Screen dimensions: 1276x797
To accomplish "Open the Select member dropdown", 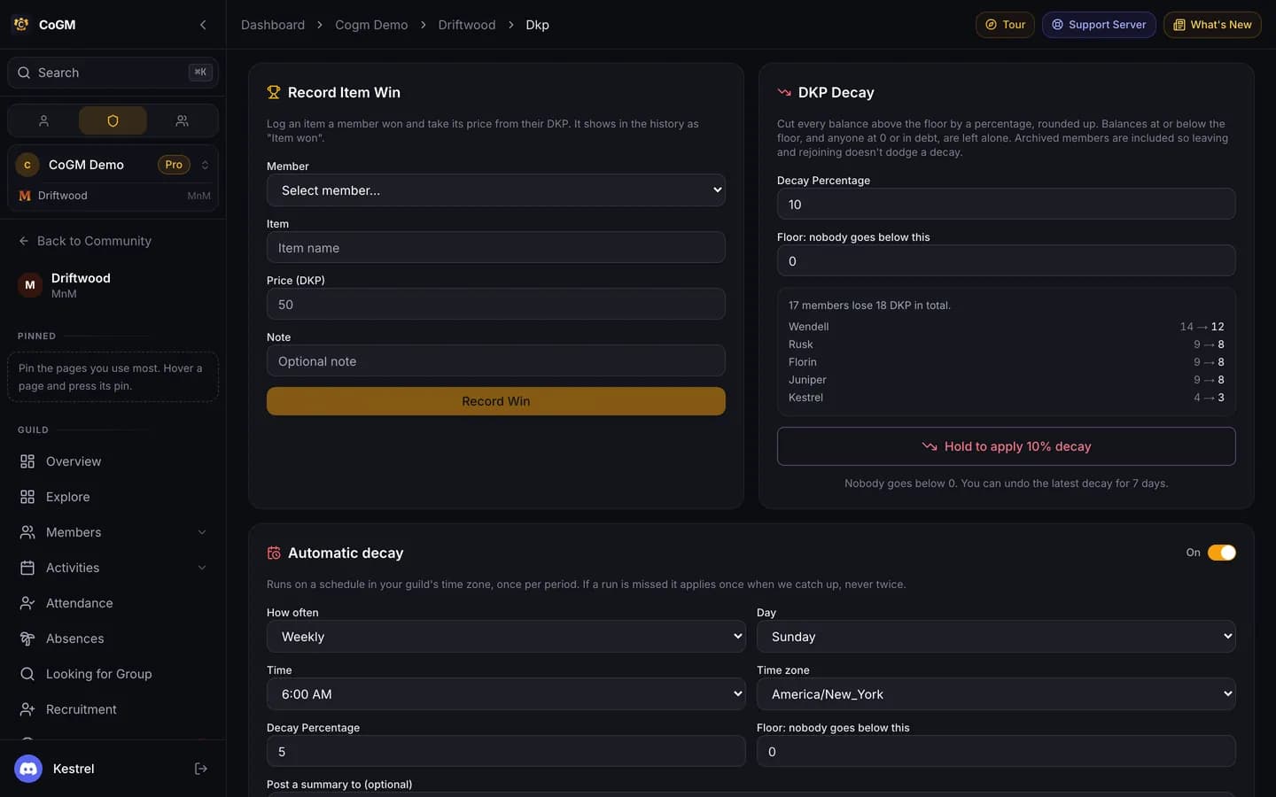I will 496,190.
